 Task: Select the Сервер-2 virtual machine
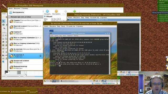pos(26,33)
